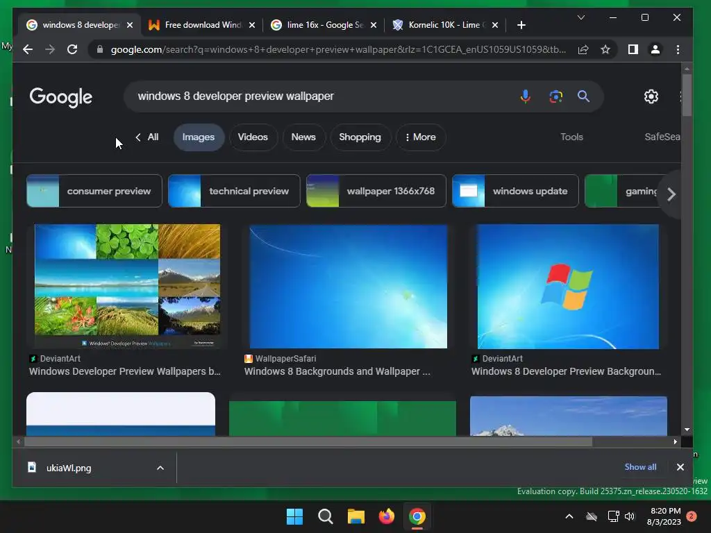Open the Chrome side panel
The width and height of the screenshot is (711, 533).
pyautogui.click(x=633, y=49)
